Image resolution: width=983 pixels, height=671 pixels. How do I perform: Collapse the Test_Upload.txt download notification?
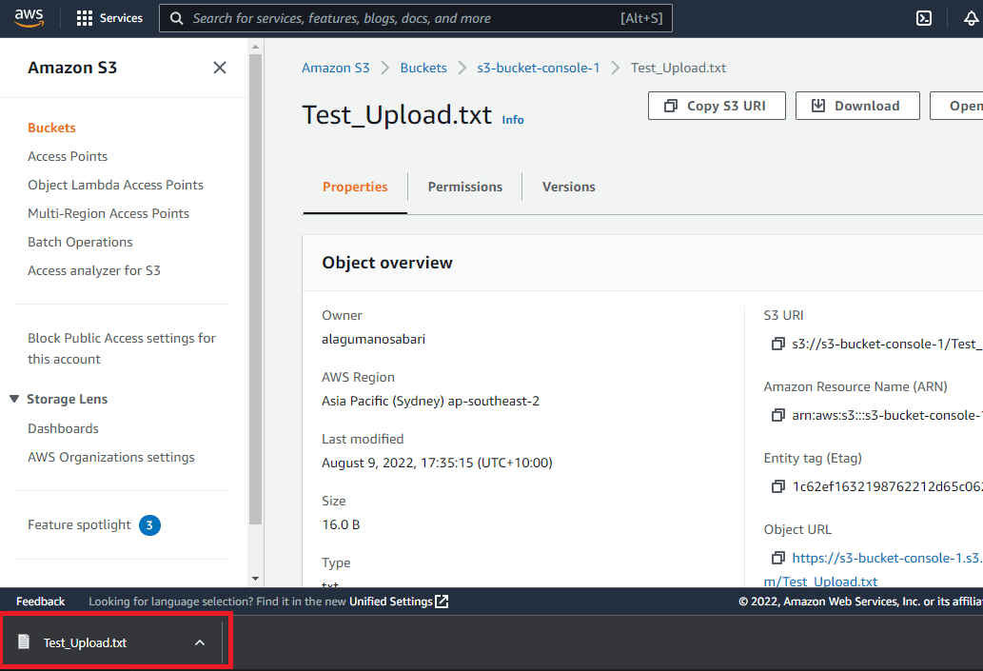tap(200, 642)
